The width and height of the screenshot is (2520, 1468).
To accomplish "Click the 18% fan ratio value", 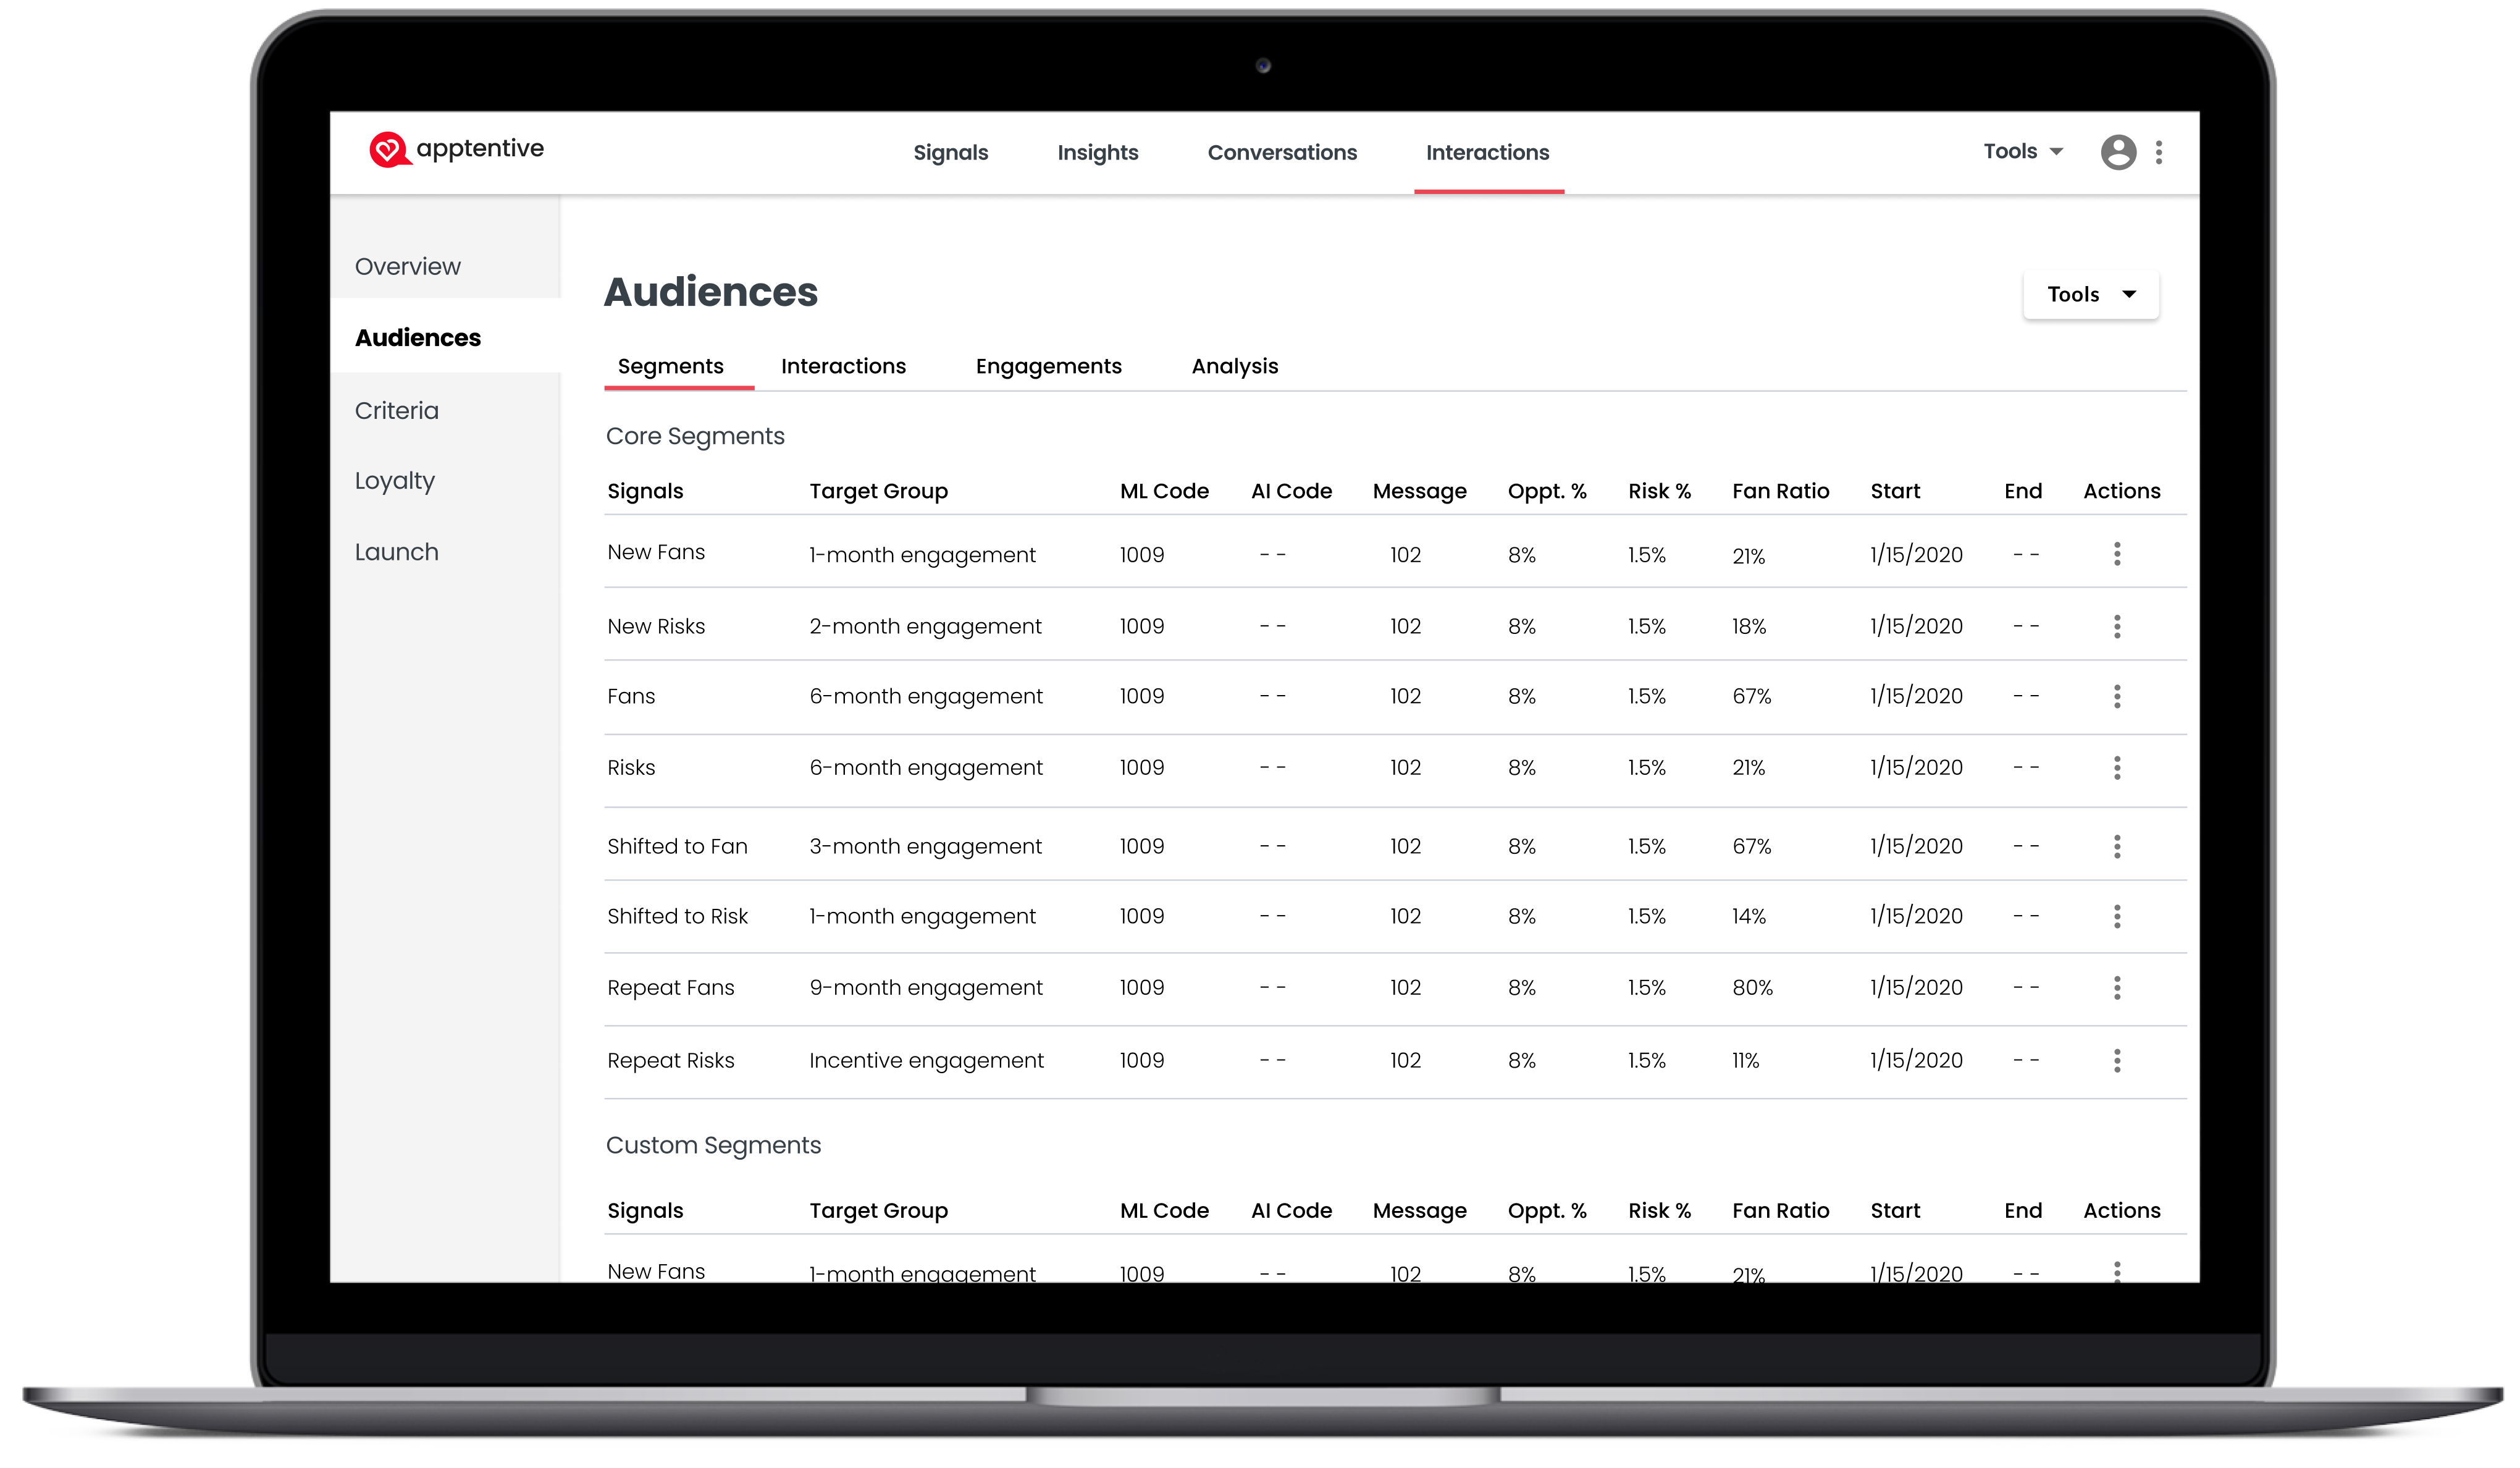I will (x=1749, y=626).
